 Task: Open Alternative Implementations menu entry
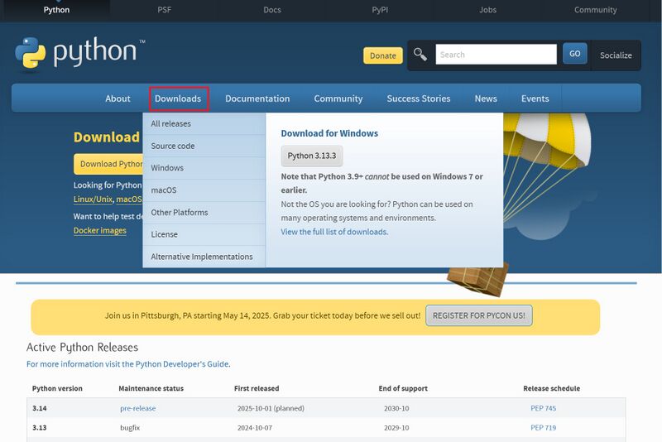click(x=201, y=257)
